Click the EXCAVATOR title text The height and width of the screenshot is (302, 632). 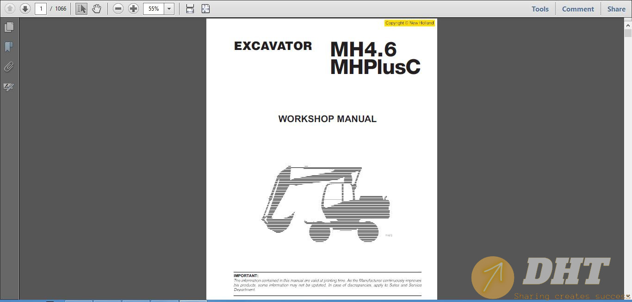[273, 46]
